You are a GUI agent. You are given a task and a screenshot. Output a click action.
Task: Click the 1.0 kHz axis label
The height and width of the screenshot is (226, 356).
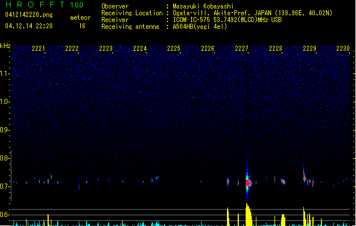point(5,102)
